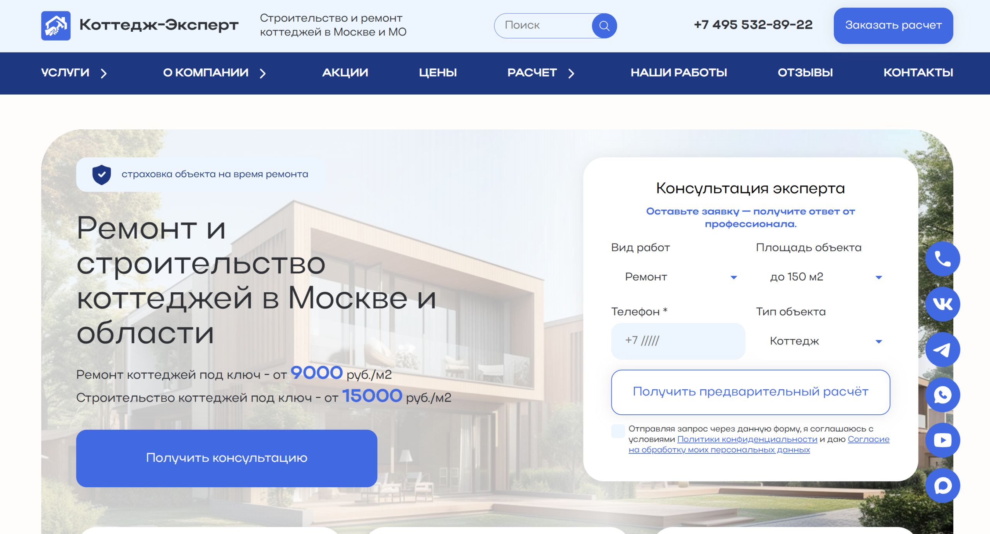Open the YouTube icon in the sidebar

(x=942, y=440)
